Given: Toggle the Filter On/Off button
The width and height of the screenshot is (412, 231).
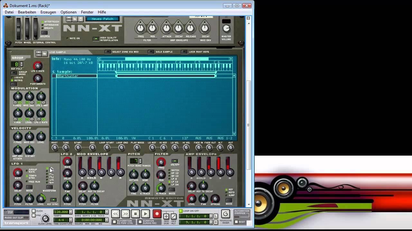Looking at the screenshot, I should coord(175,161).
